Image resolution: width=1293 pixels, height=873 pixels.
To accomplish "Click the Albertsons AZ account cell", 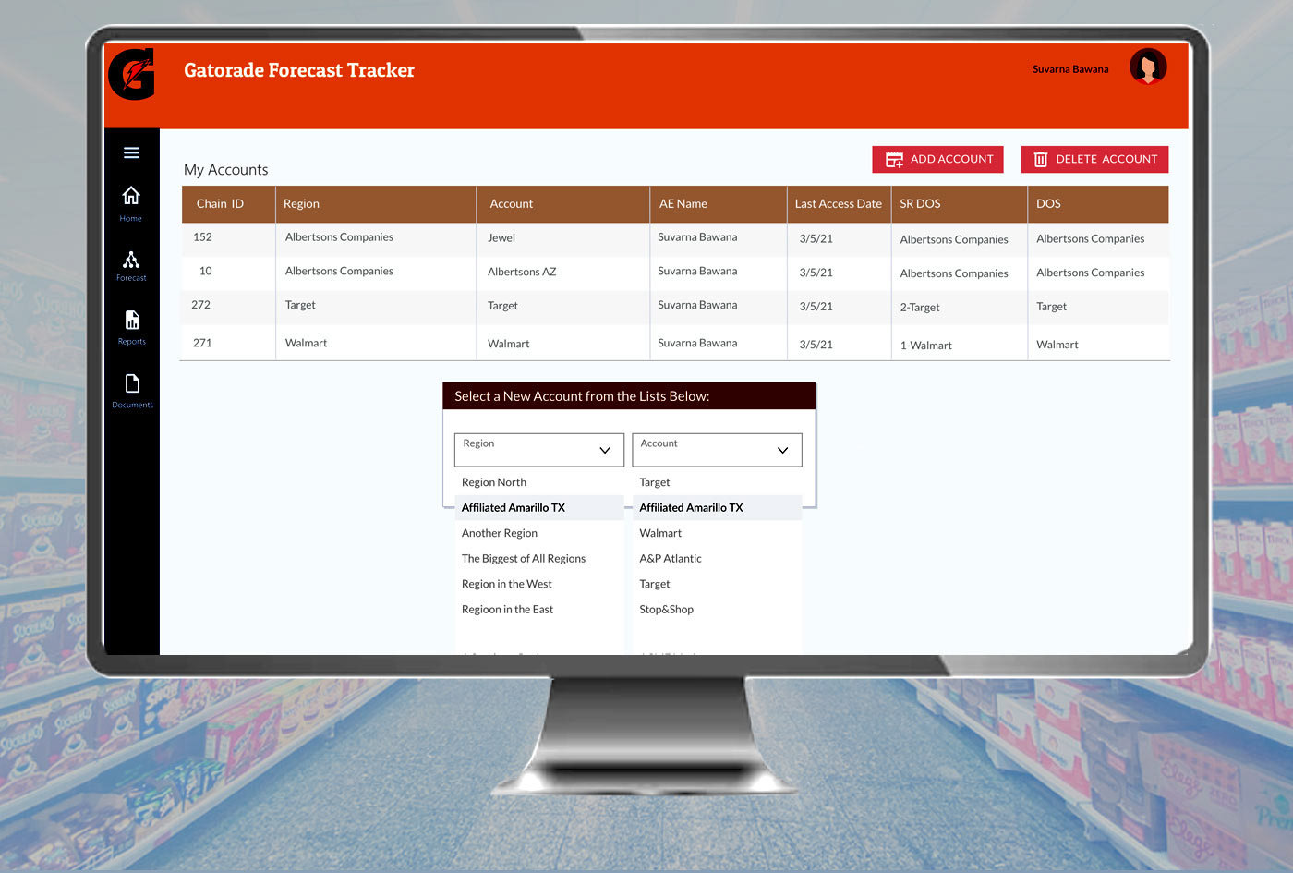I will coord(522,272).
